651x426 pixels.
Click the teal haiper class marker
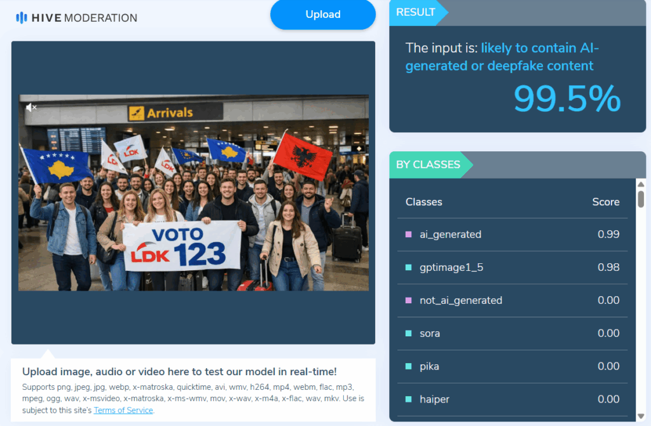coord(409,399)
